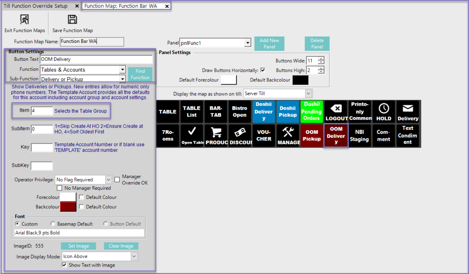This screenshot has width=469, height=274.
Task: Toggle Draw Buttons Horizontally checkbox
Action: click(263, 70)
